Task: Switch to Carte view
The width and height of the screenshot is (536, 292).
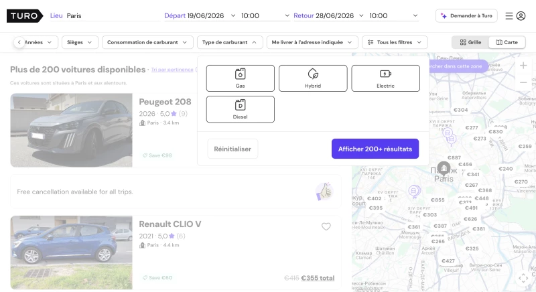Action: [507, 42]
